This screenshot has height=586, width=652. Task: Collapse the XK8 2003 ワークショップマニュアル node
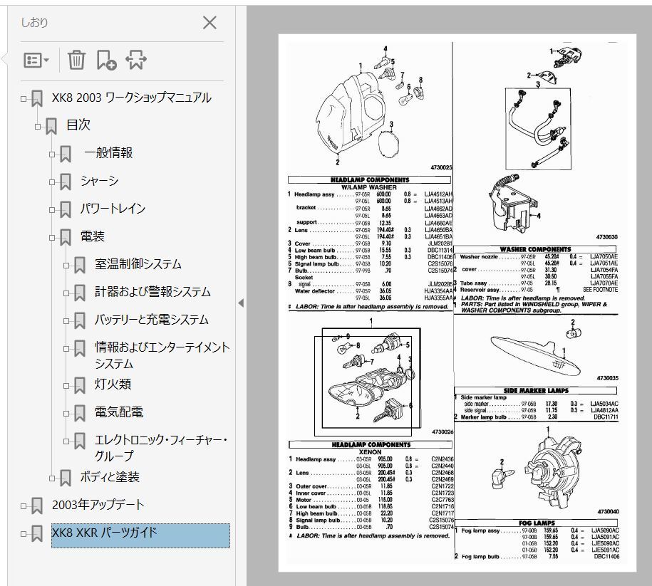coord(24,99)
